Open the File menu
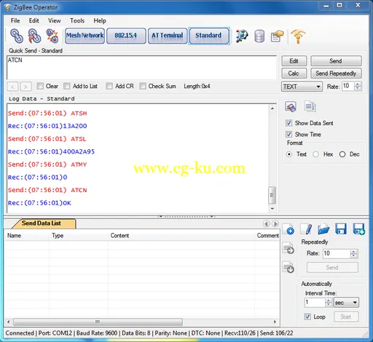Screen dimensions: 373x342 click(x=15, y=21)
